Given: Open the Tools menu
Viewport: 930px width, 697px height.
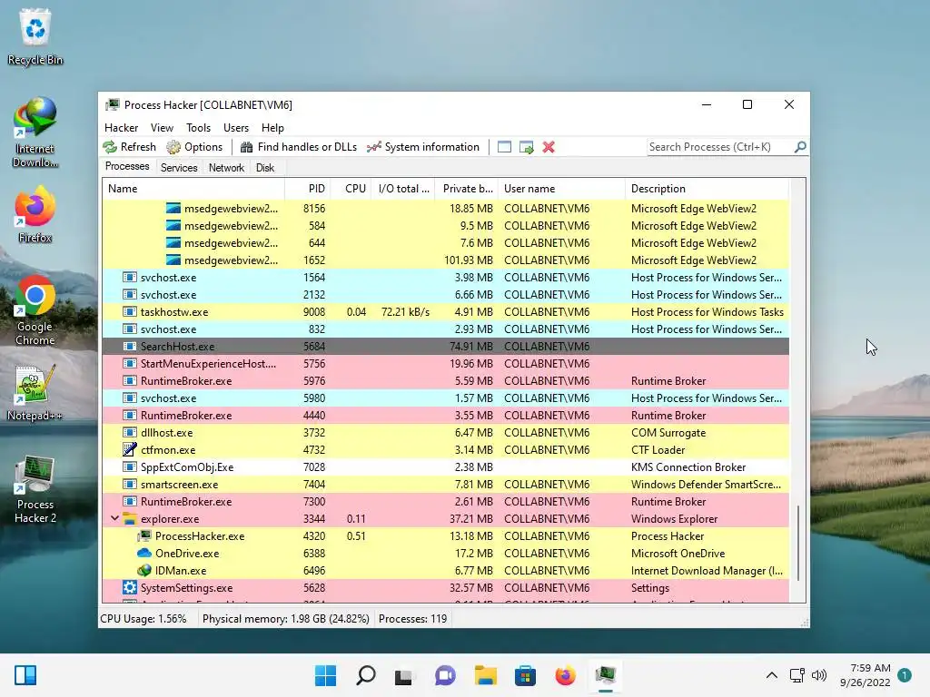Looking at the screenshot, I should coord(198,127).
